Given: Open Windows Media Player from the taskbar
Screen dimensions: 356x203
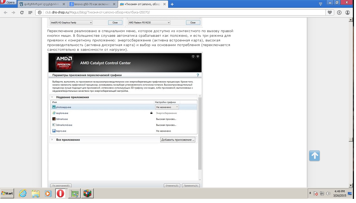Looking at the screenshot, I should click(48, 193).
